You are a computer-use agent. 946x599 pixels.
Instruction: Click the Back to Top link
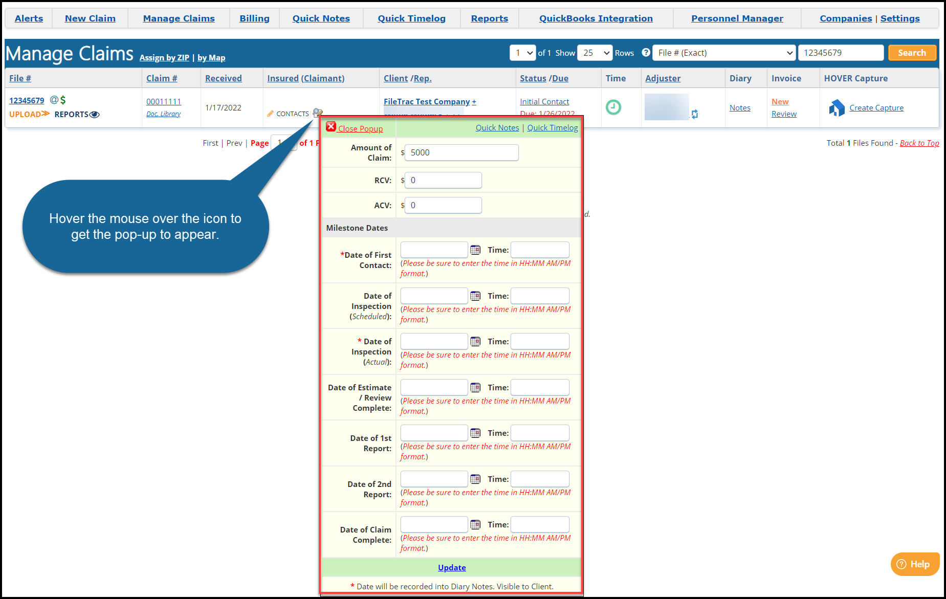[x=919, y=143]
